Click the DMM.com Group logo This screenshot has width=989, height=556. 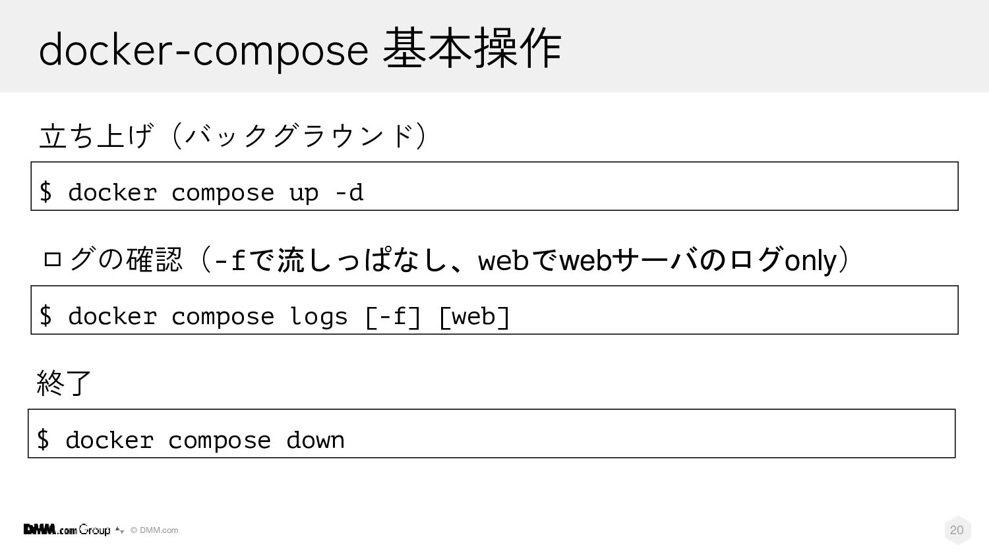[x=67, y=530]
